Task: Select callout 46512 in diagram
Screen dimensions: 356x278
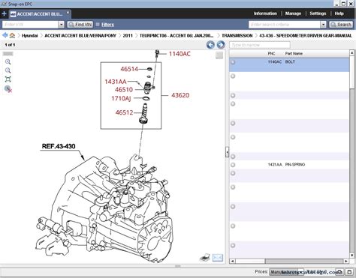Action: [x=124, y=112]
